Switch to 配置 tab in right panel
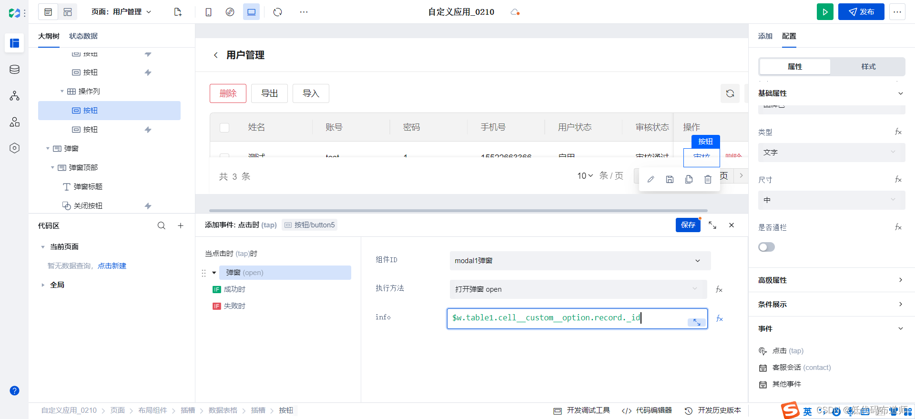915x419 pixels. click(x=789, y=36)
